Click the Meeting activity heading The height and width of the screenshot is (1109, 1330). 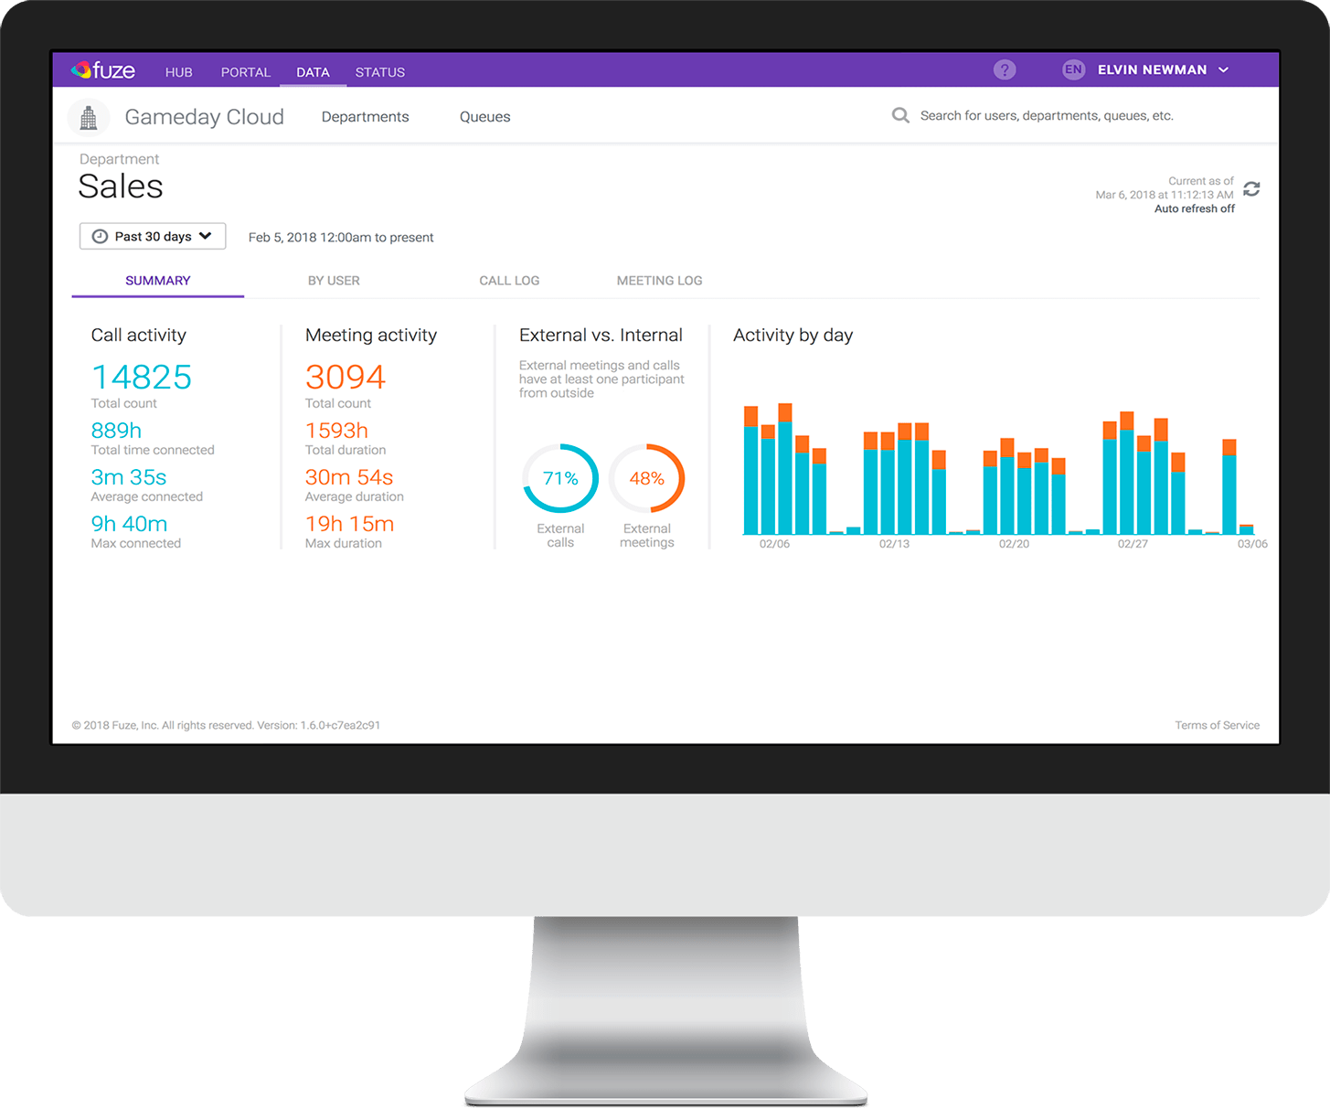371,336
